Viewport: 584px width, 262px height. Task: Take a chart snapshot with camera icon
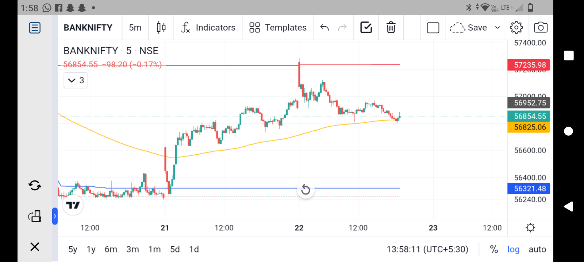tap(541, 28)
